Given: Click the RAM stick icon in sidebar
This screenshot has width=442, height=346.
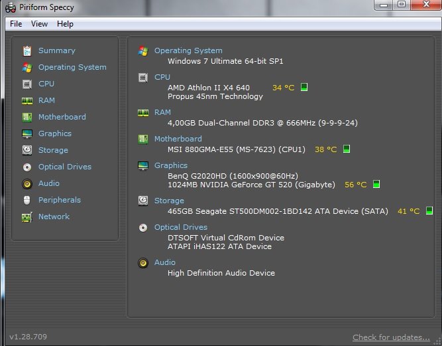Looking at the screenshot, I should [27, 100].
